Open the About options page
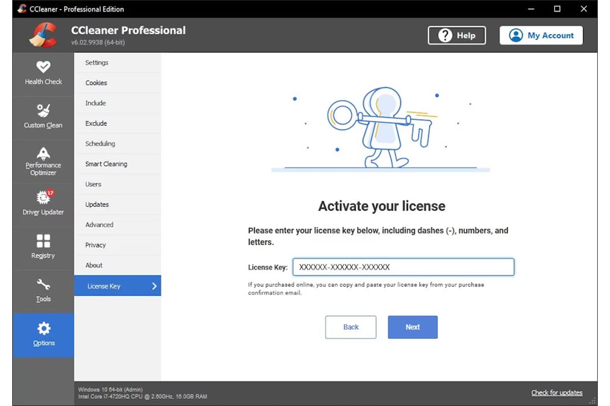Viewport: 610px width, 406px height. pyautogui.click(x=117, y=265)
